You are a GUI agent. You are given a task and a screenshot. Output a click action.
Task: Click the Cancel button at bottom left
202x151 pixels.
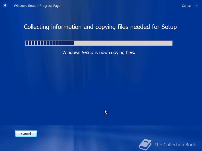point(26,134)
